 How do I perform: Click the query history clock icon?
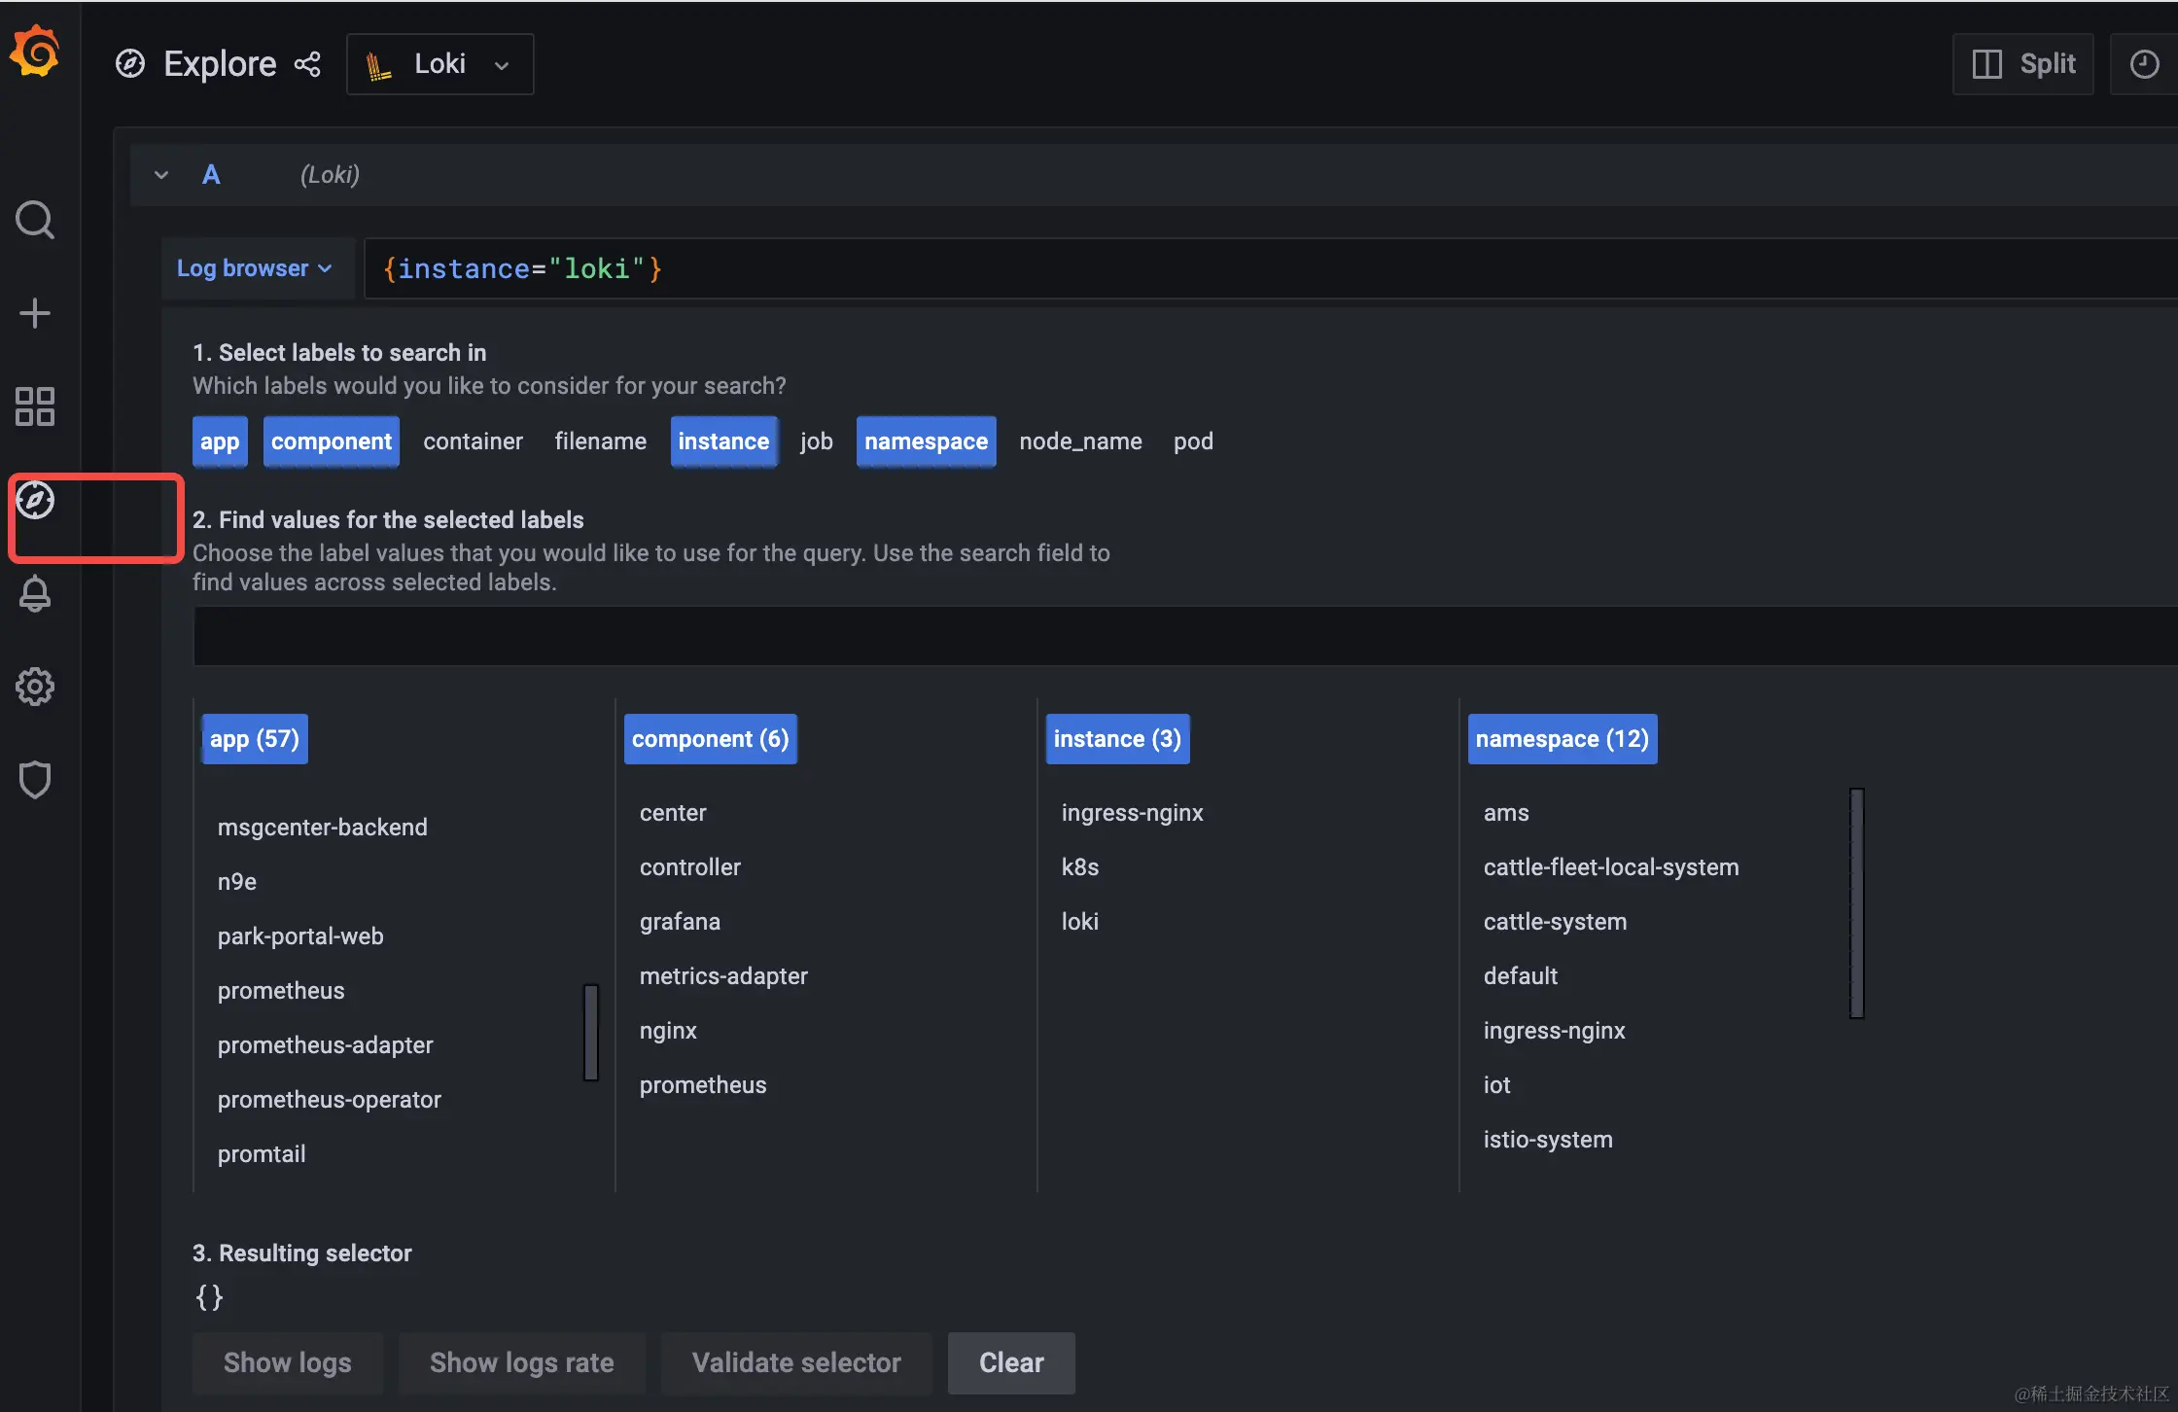point(2144,64)
